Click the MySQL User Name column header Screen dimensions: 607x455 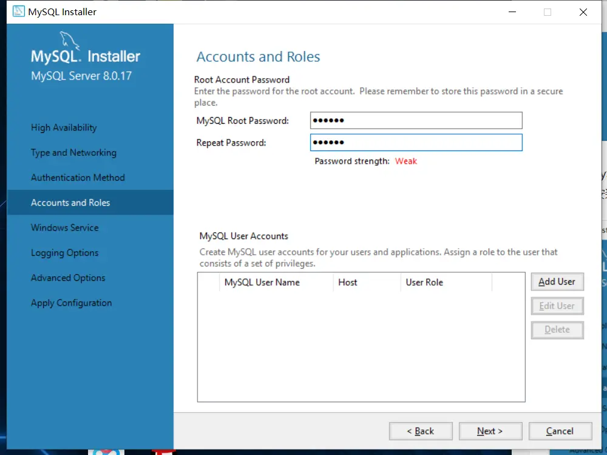tap(276, 283)
